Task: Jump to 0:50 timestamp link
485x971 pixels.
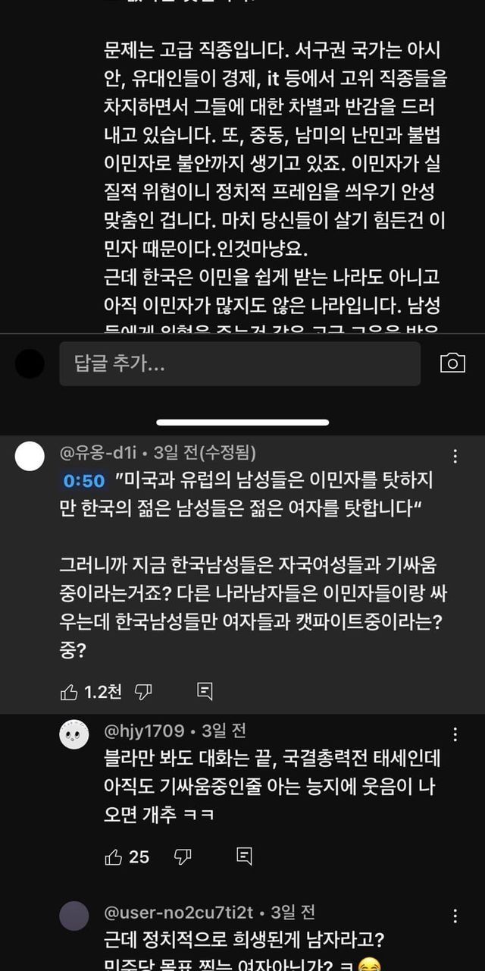Action: coord(83,481)
